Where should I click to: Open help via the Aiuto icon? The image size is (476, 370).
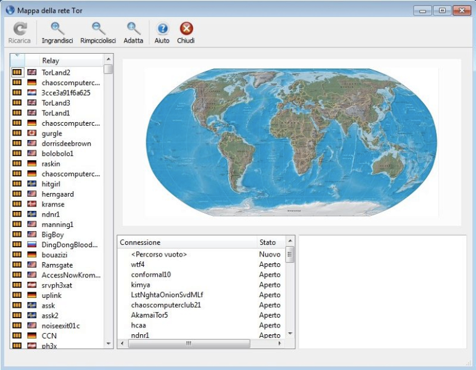pos(162,28)
